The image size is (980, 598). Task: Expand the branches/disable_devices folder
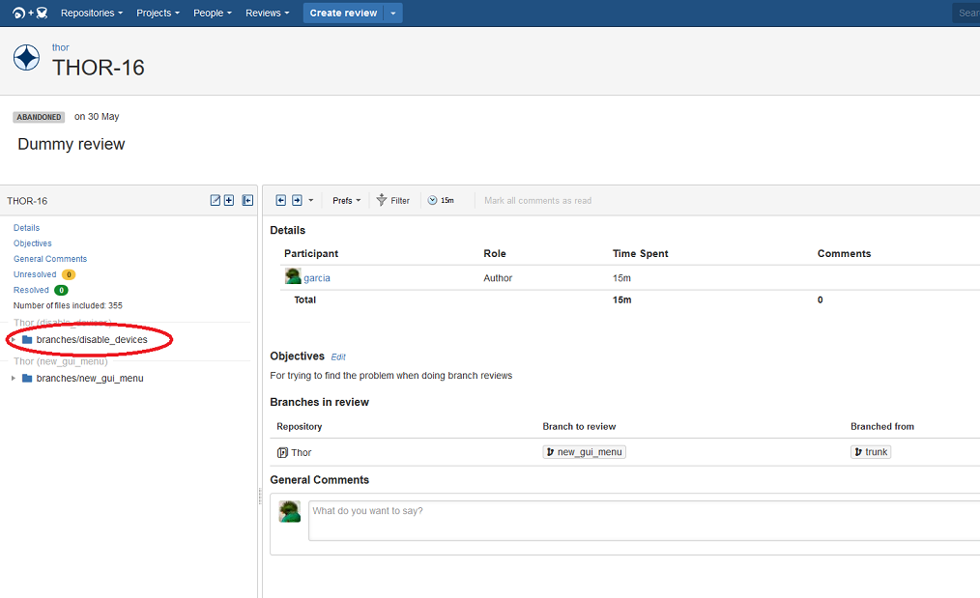(x=14, y=339)
